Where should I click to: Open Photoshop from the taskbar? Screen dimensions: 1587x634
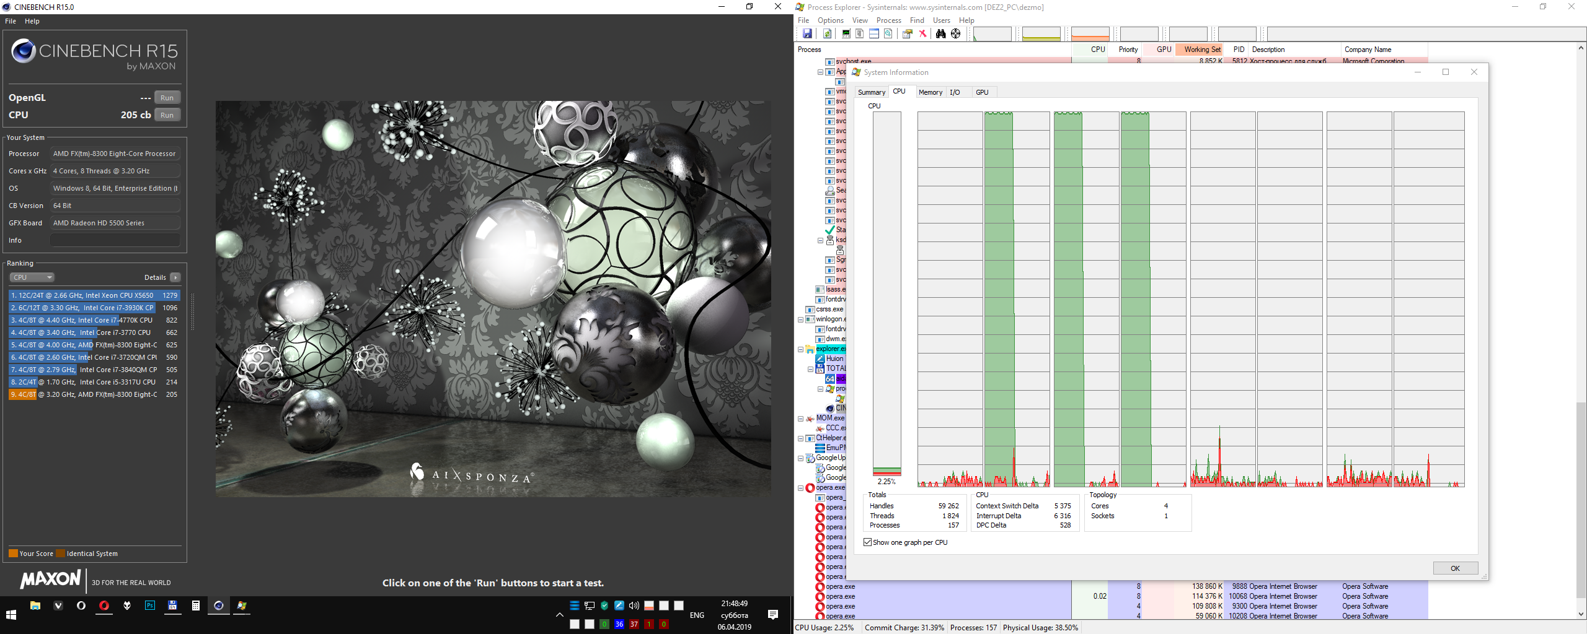tap(150, 606)
